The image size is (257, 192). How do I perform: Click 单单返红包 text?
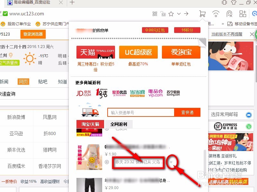pyautogui.click(x=181, y=64)
